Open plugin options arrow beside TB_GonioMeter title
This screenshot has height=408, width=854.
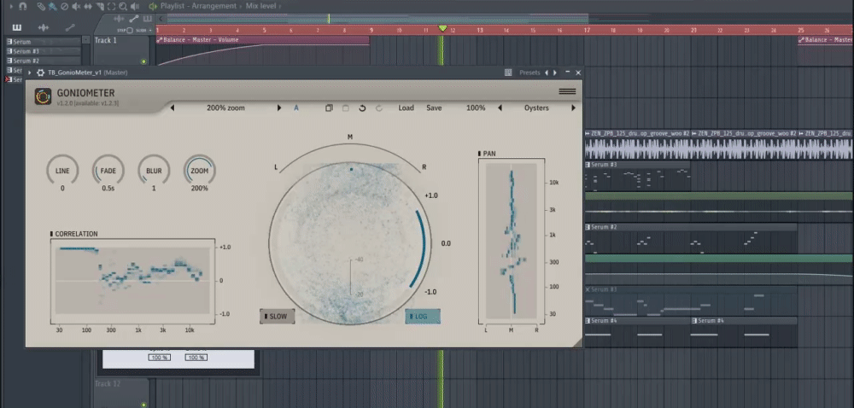pos(29,73)
